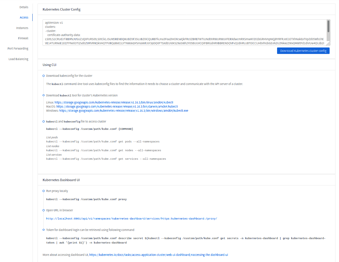Screen dimensions: 339x262
Task: Click Download Kubernetes cluster config button
Action: pos(303,50)
